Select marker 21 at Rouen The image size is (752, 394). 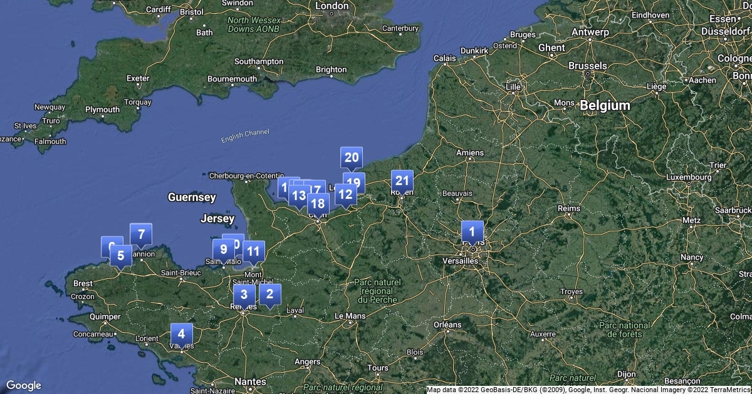point(402,181)
